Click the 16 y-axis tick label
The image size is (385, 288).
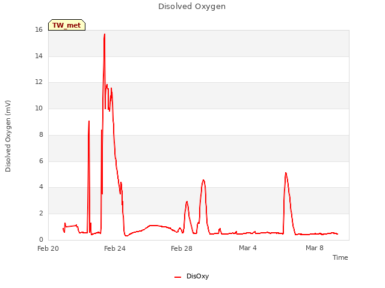click(x=38, y=30)
